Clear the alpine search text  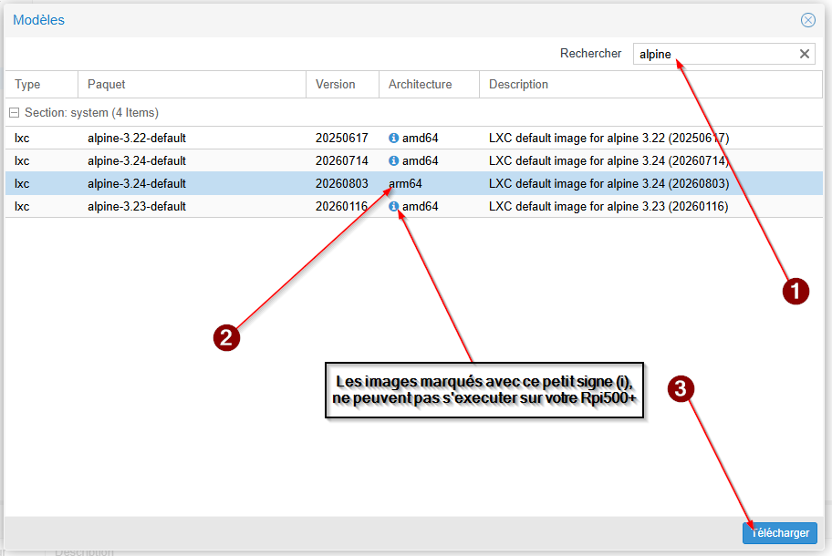(x=805, y=54)
